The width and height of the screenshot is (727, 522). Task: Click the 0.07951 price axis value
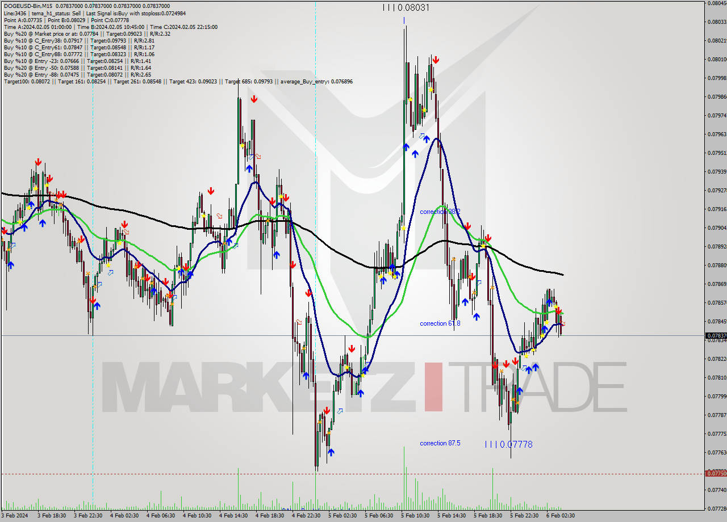click(717, 153)
